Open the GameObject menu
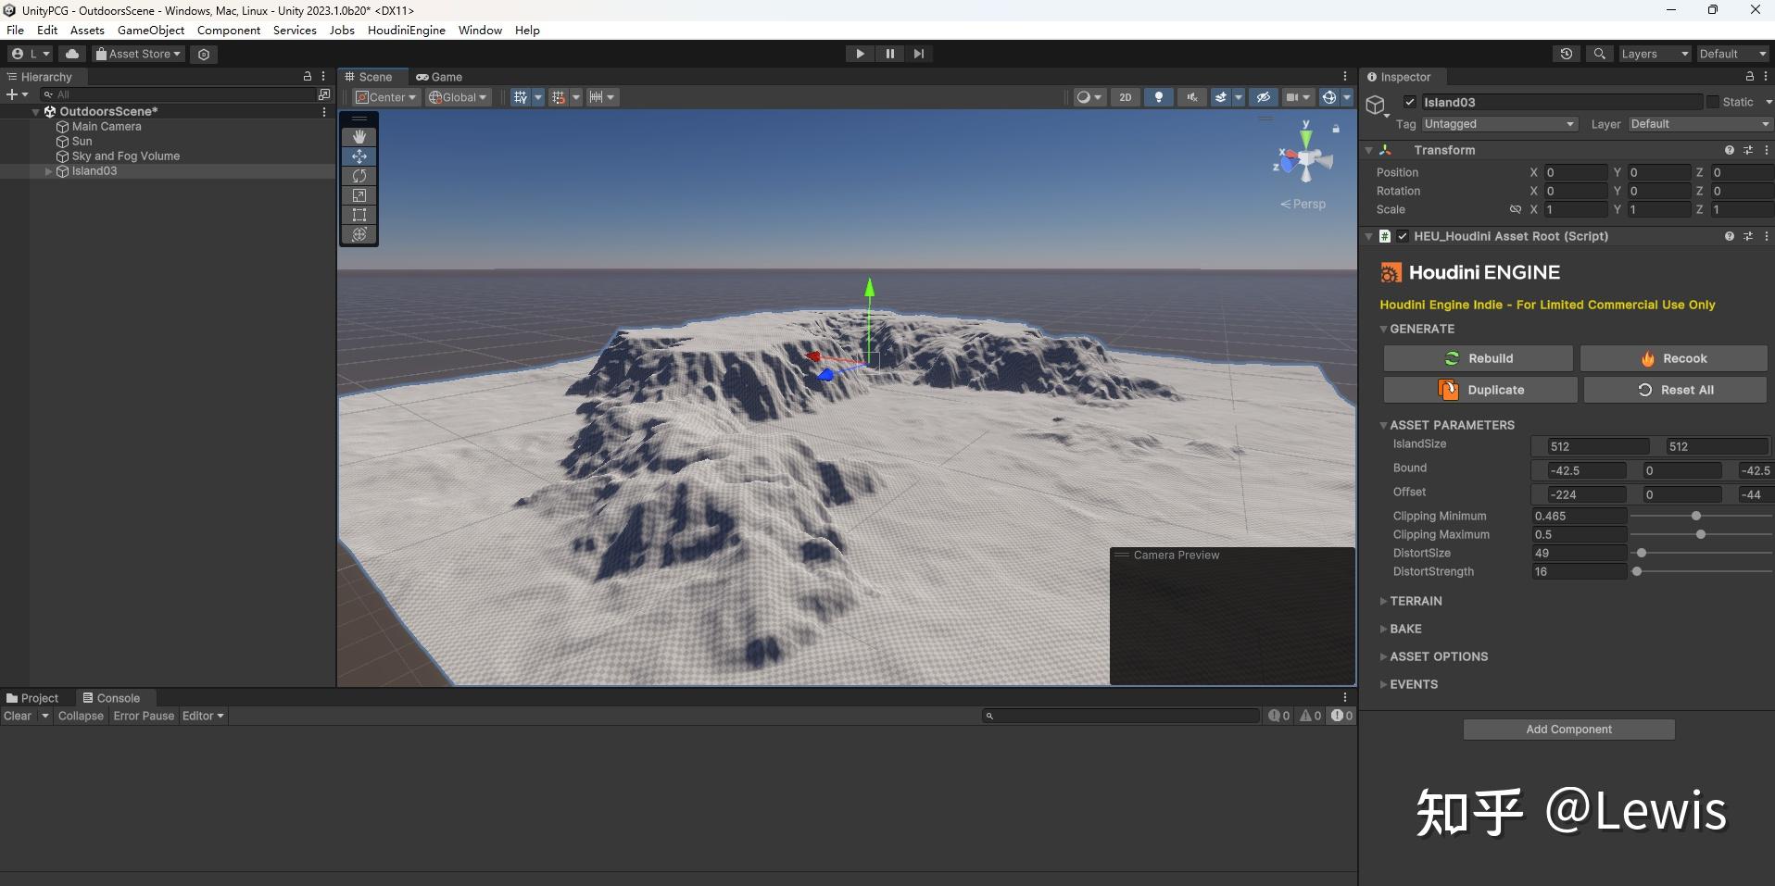The height and width of the screenshot is (886, 1775). (x=151, y=30)
